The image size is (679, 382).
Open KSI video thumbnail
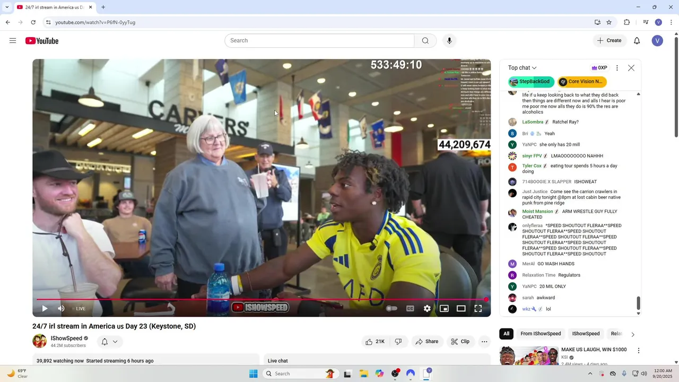pyautogui.click(x=528, y=355)
